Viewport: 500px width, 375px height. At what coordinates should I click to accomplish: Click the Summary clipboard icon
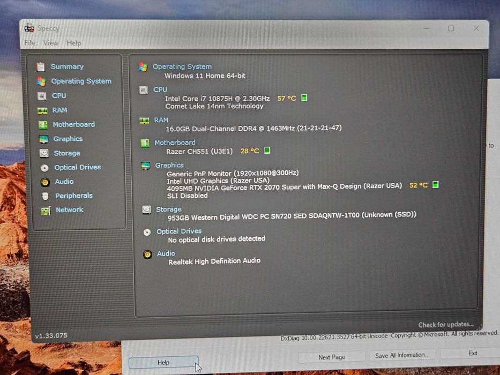point(41,66)
